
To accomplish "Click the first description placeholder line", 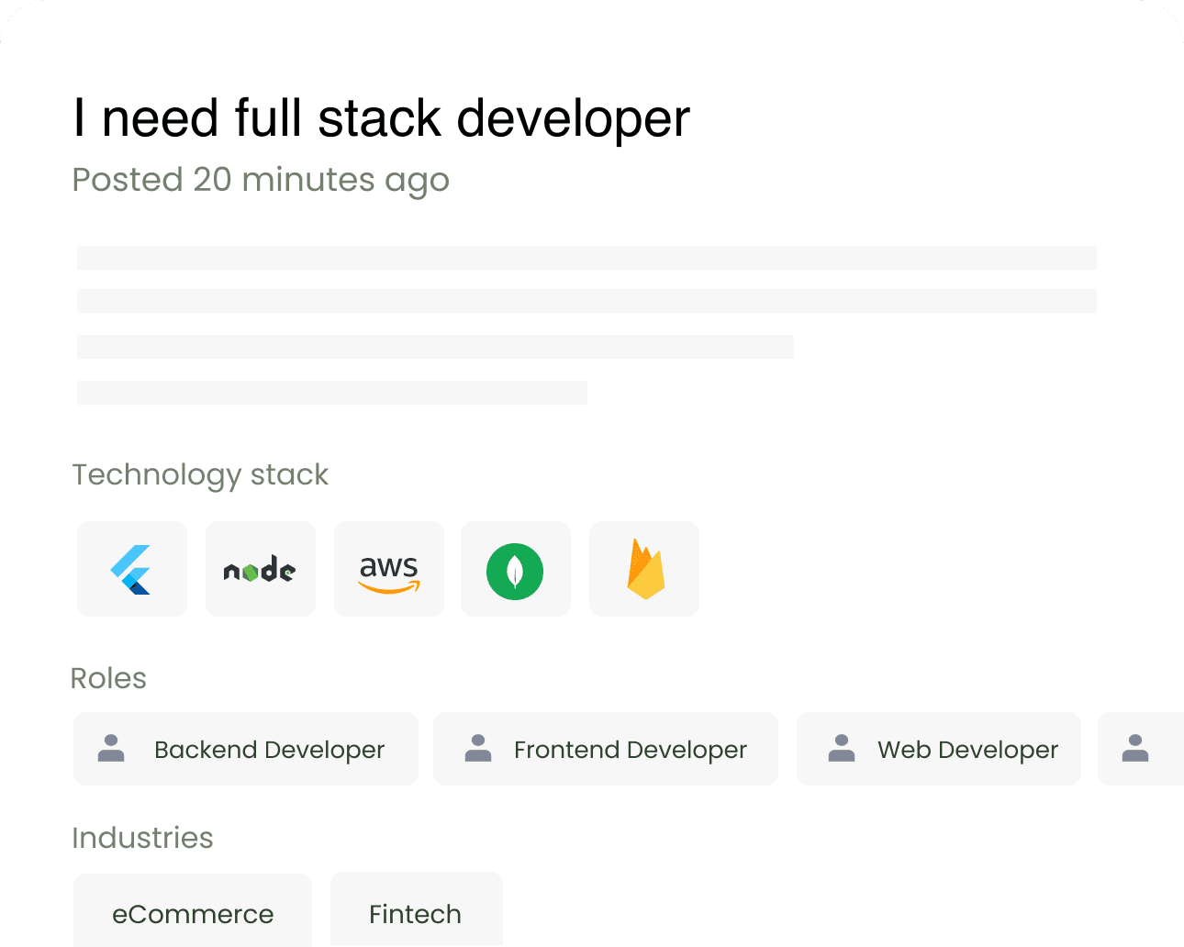I will pyautogui.click(x=586, y=258).
